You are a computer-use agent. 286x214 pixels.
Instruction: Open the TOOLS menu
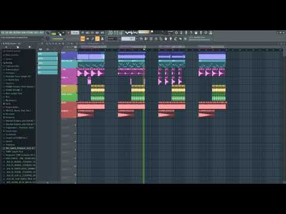pos(36,33)
